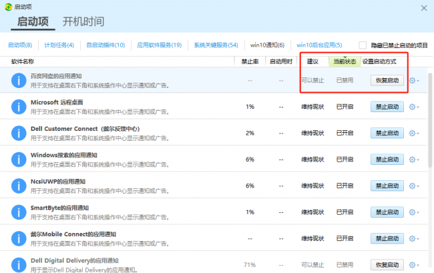Click info icon for Dell Customer Connect

19,133
